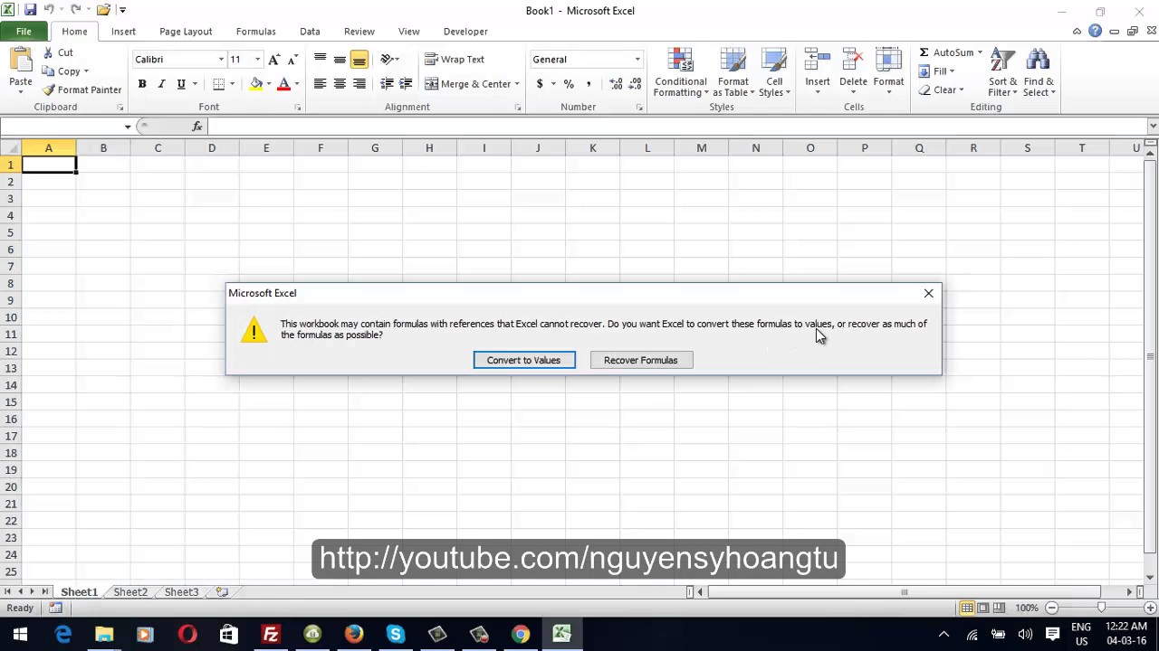Switch to the Insert ribbon tab
Screen dimensions: 1159x651
pos(123,32)
